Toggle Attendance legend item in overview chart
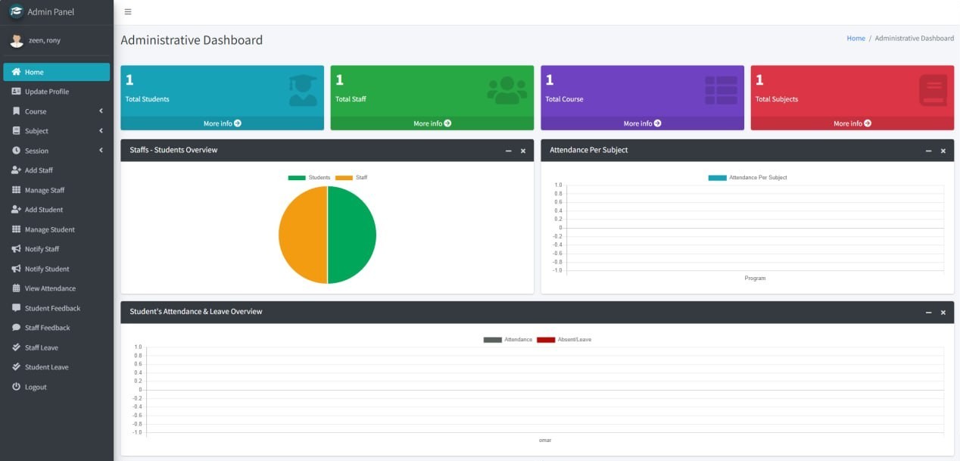Viewport: 960px width, 461px height. (x=508, y=339)
